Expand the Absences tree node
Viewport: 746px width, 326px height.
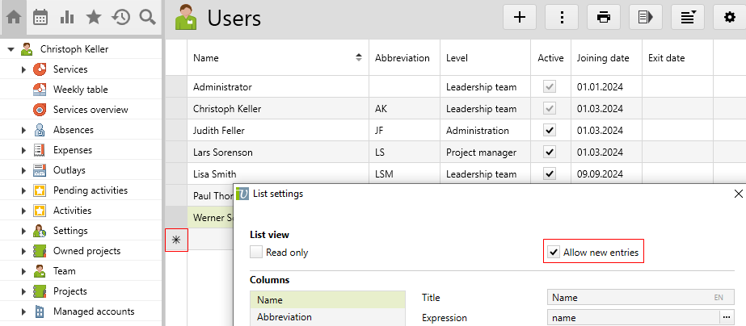[24, 130]
